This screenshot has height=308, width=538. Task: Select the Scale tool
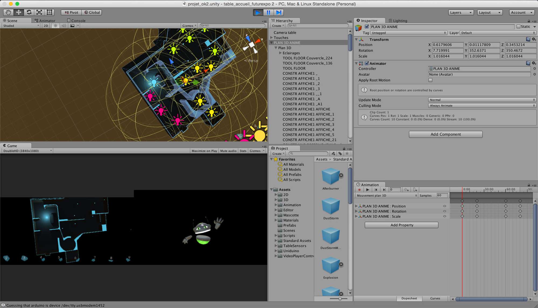(39, 12)
